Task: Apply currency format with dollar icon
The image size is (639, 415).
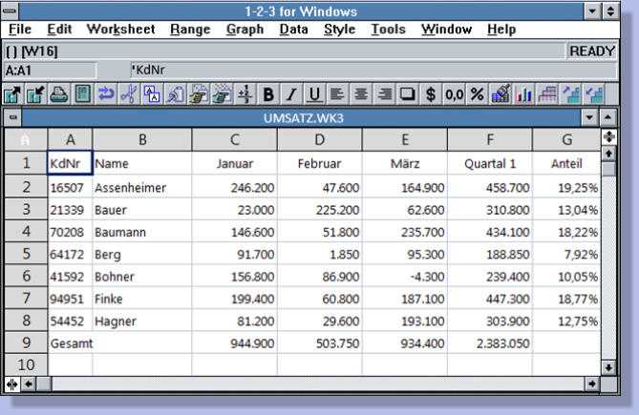Action: 431,94
